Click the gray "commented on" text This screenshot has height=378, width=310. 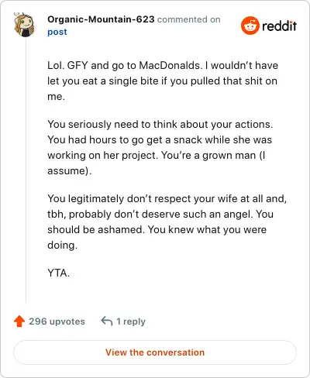pos(189,19)
